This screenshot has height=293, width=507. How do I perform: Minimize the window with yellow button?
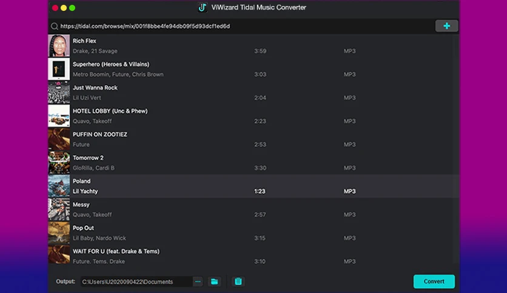tap(64, 8)
